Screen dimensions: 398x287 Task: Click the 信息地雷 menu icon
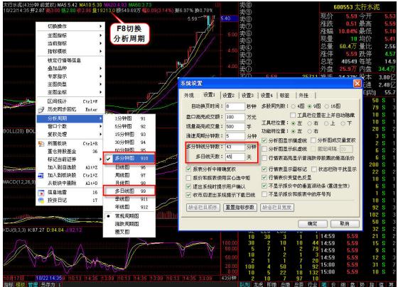(x=41, y=193)
